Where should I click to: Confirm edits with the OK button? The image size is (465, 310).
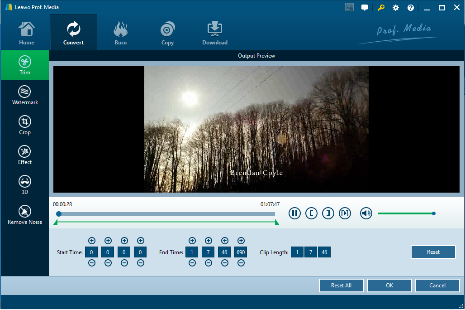pyautogui.click(x=389, y=286)
